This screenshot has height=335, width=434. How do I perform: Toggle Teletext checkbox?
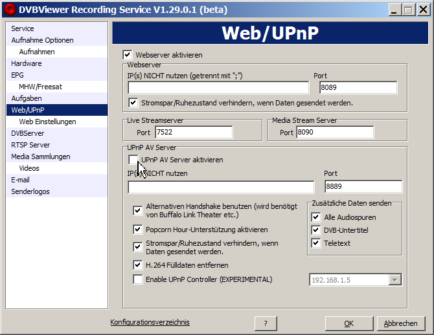pyautogui.click(x=316, y=243)
